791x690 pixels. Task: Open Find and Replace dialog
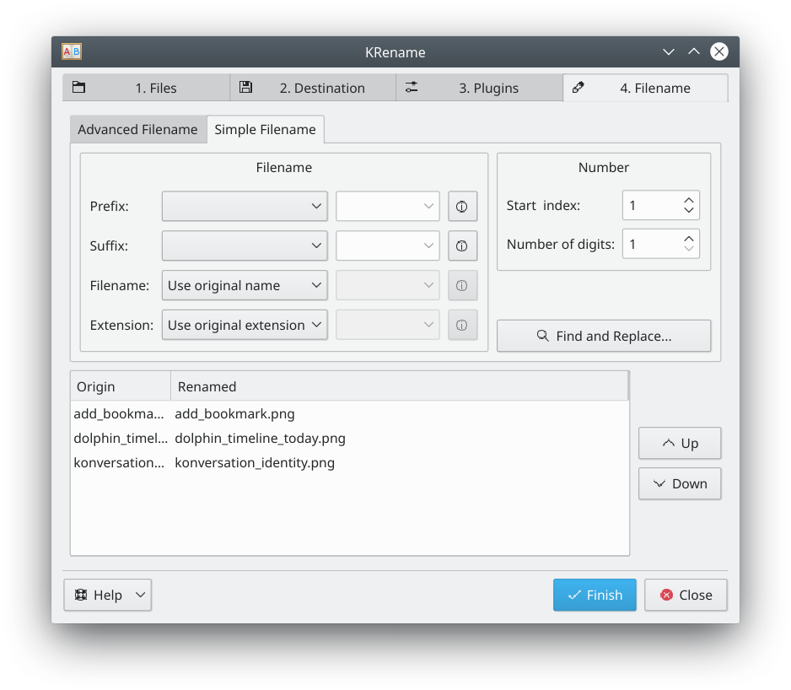pos(604,336)
